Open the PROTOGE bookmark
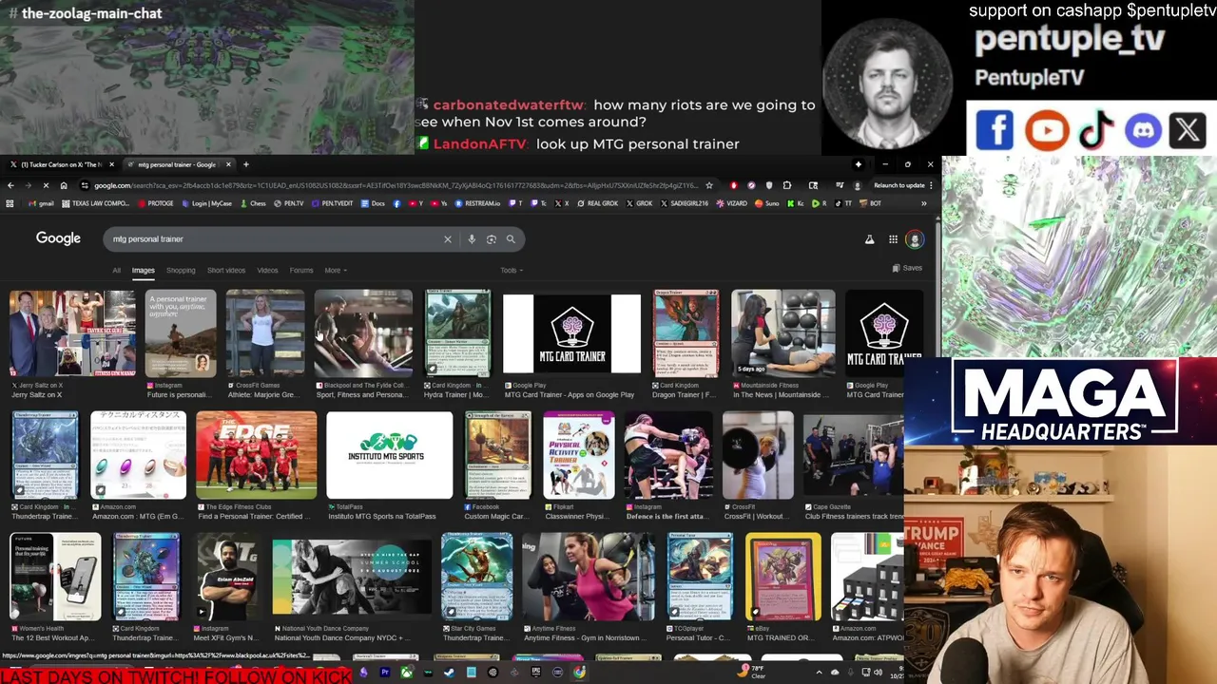Screen dimensions: 1217x684 [x=156, y=203]
